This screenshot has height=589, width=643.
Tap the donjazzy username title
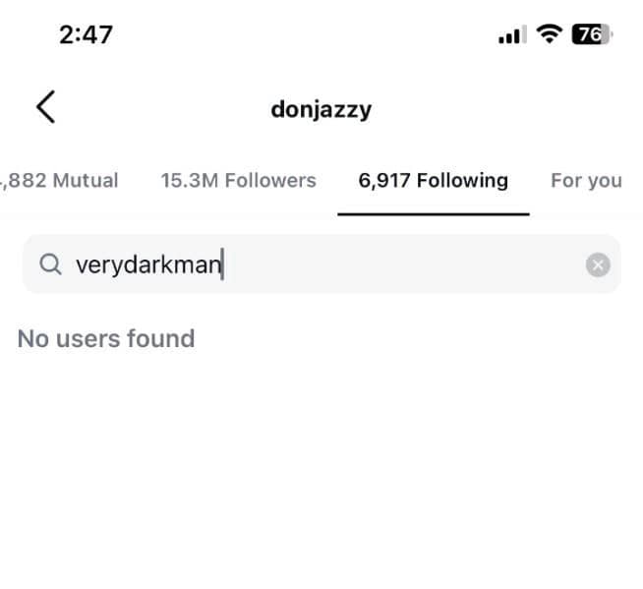321,110
